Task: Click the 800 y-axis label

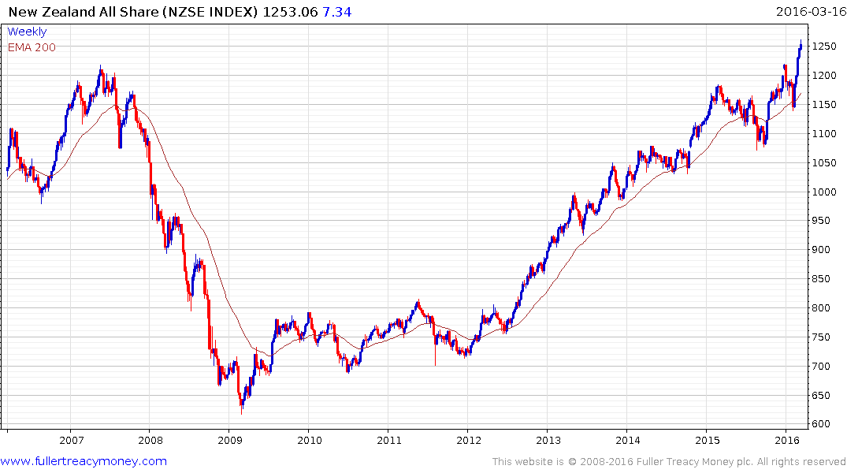Action: click(821, 309)
